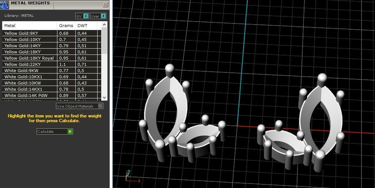The width and height of the screenshot is (375, 188).
Task: Click the green arrow on Calculate
Action: click(70, 131)
